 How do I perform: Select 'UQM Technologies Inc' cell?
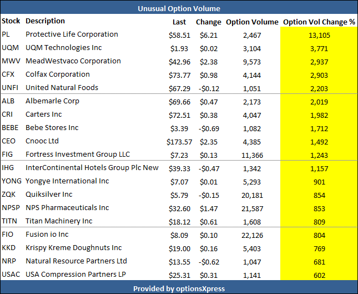pos(64,48)
